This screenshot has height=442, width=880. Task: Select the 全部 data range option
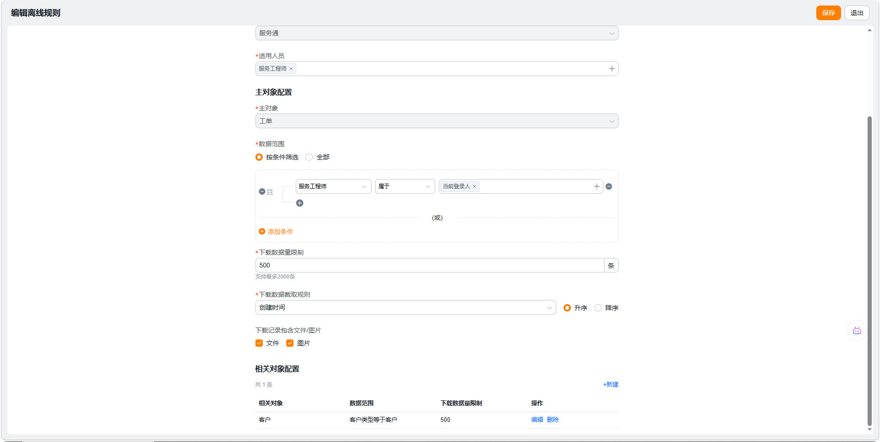click(x=310, y=157)
